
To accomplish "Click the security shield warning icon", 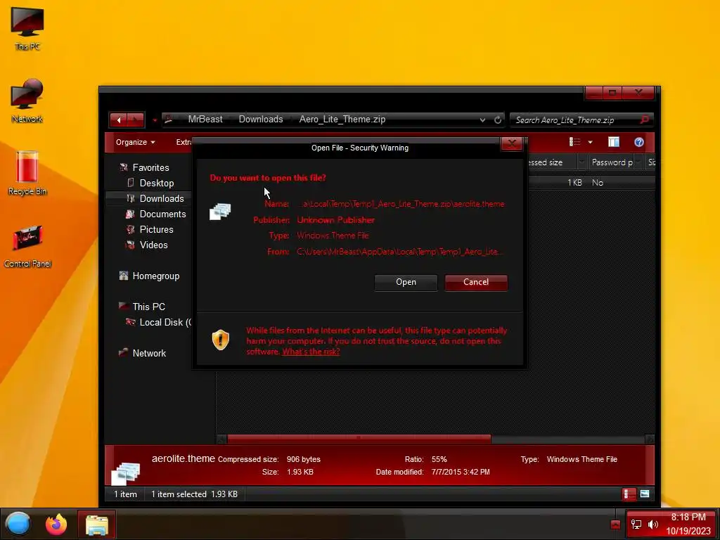I will [220, 340].
